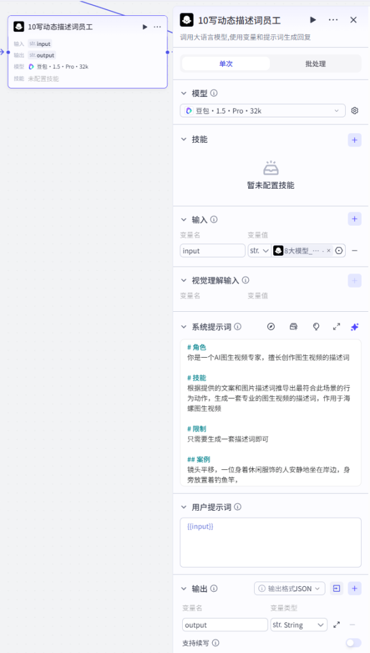
Task: Open more options on the canvas node card
Action: tap(157, 27)
